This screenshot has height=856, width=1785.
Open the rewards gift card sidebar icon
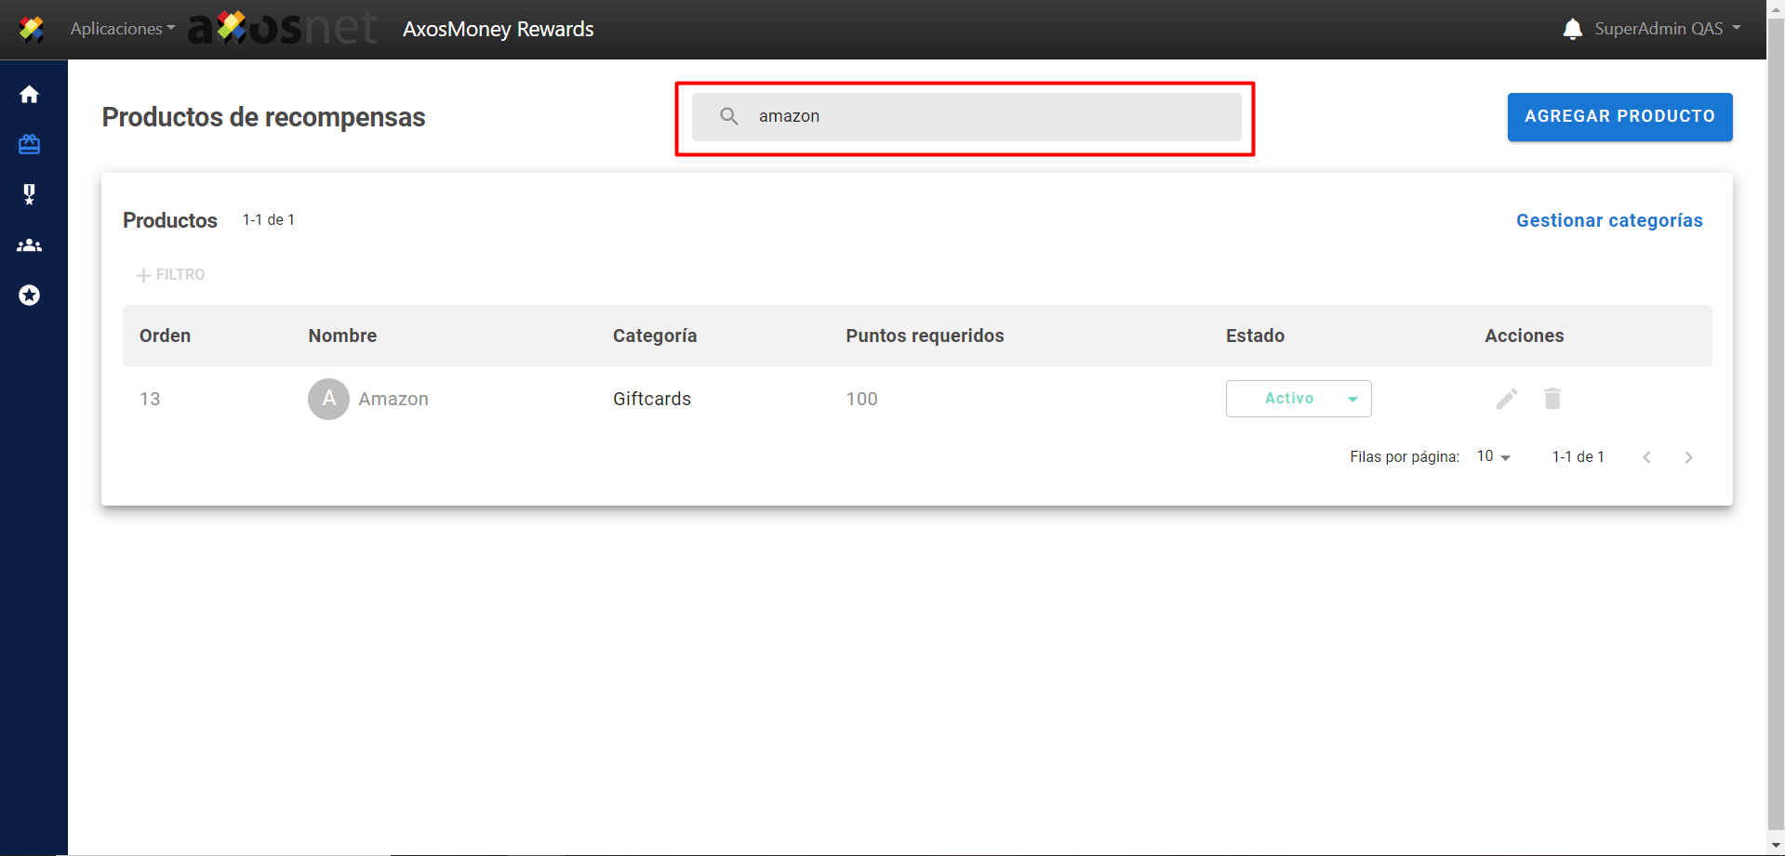[30, 144]
